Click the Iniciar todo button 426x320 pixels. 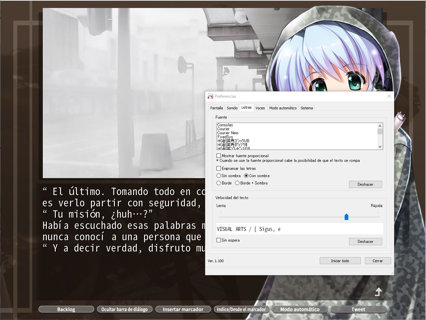point(340,261)
